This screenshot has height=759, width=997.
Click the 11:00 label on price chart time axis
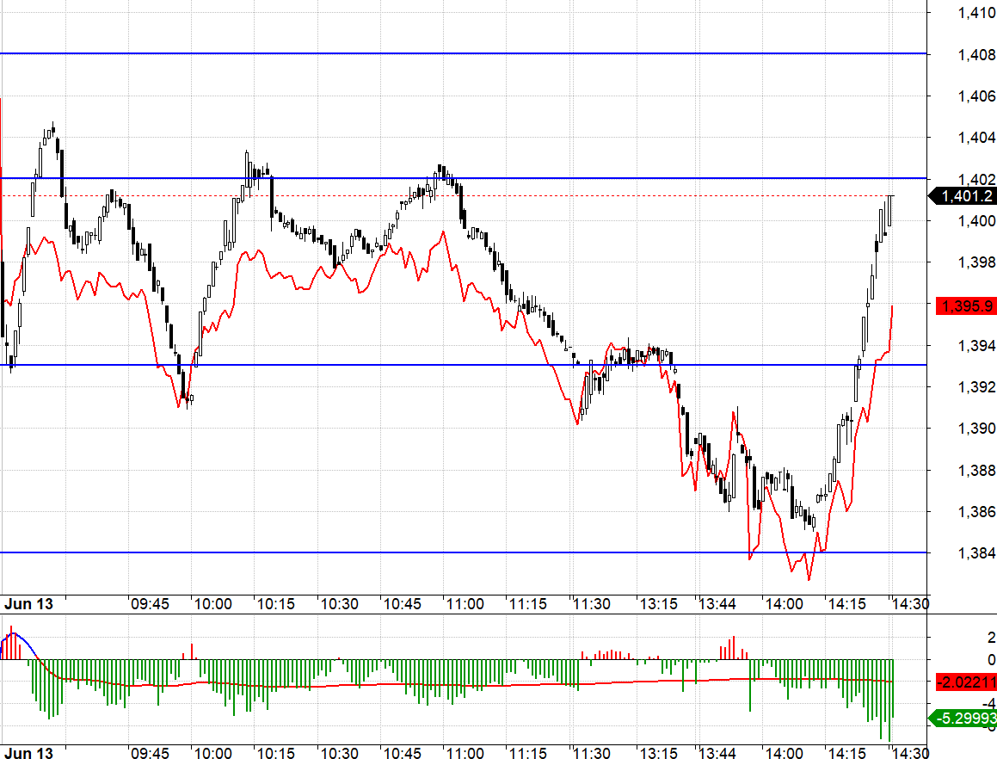[465, 604]
